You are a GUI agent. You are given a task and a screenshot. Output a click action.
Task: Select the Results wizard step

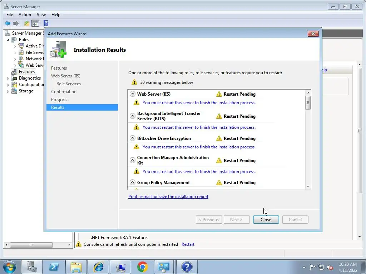click(x=82, y=107)
